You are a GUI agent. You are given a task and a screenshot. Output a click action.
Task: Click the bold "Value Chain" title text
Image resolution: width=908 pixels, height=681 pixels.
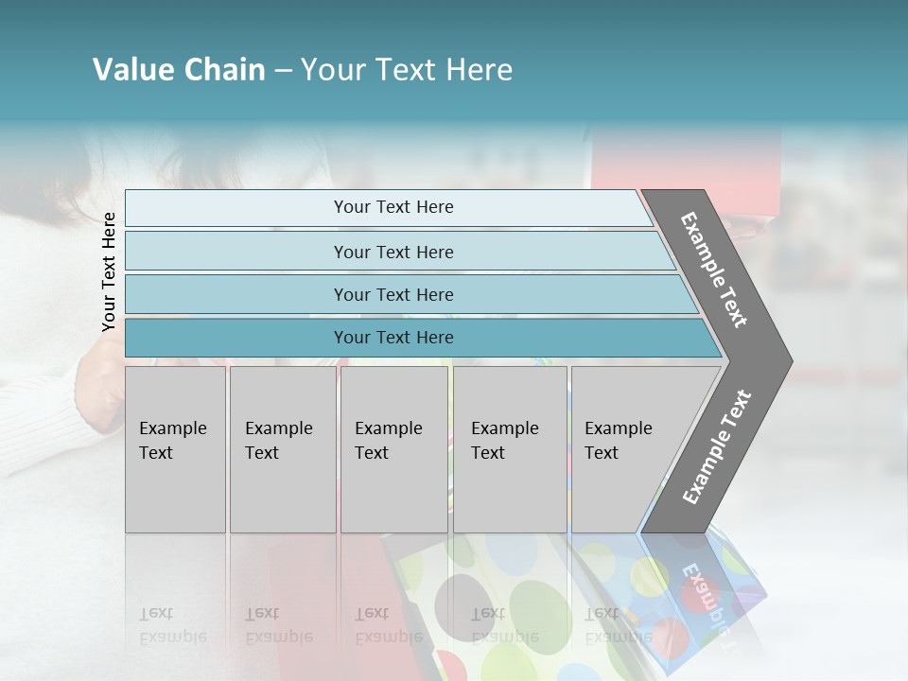[179, 70]
